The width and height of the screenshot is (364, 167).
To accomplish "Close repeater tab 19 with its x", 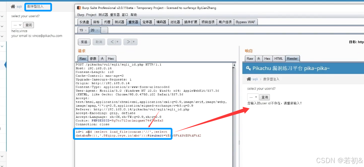I will pyautogui.click(x=86, y=30).
